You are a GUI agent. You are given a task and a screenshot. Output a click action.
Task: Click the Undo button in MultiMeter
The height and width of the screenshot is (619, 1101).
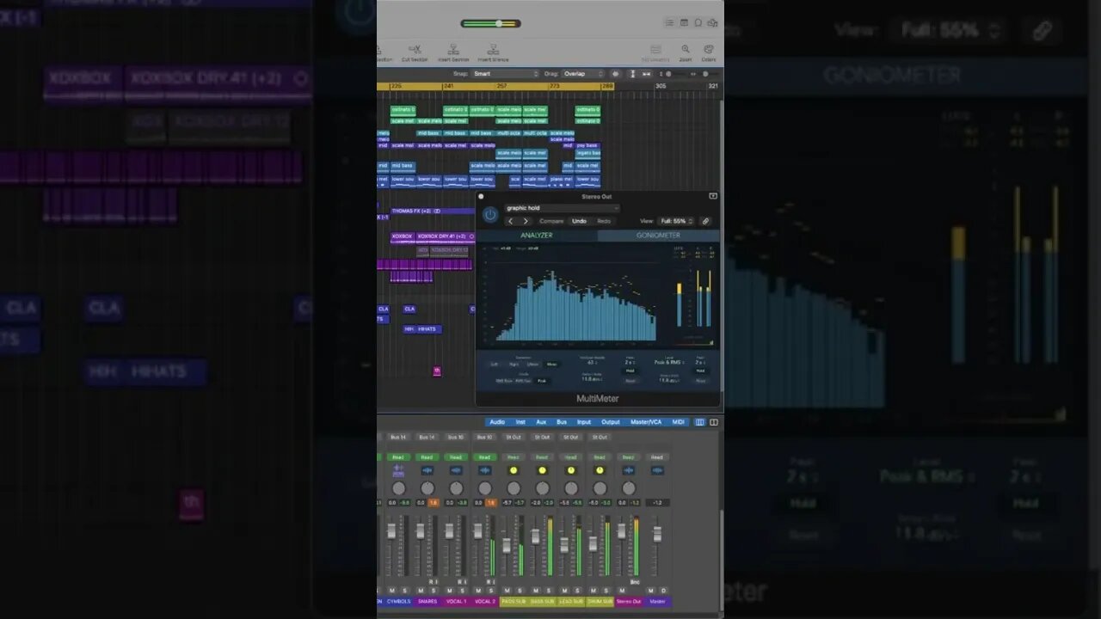coord(580,221)
